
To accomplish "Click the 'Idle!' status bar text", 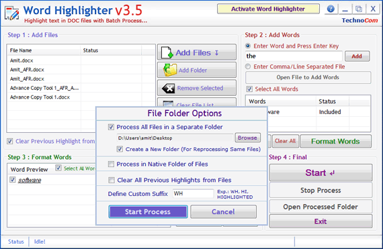I will pos(40,242).
